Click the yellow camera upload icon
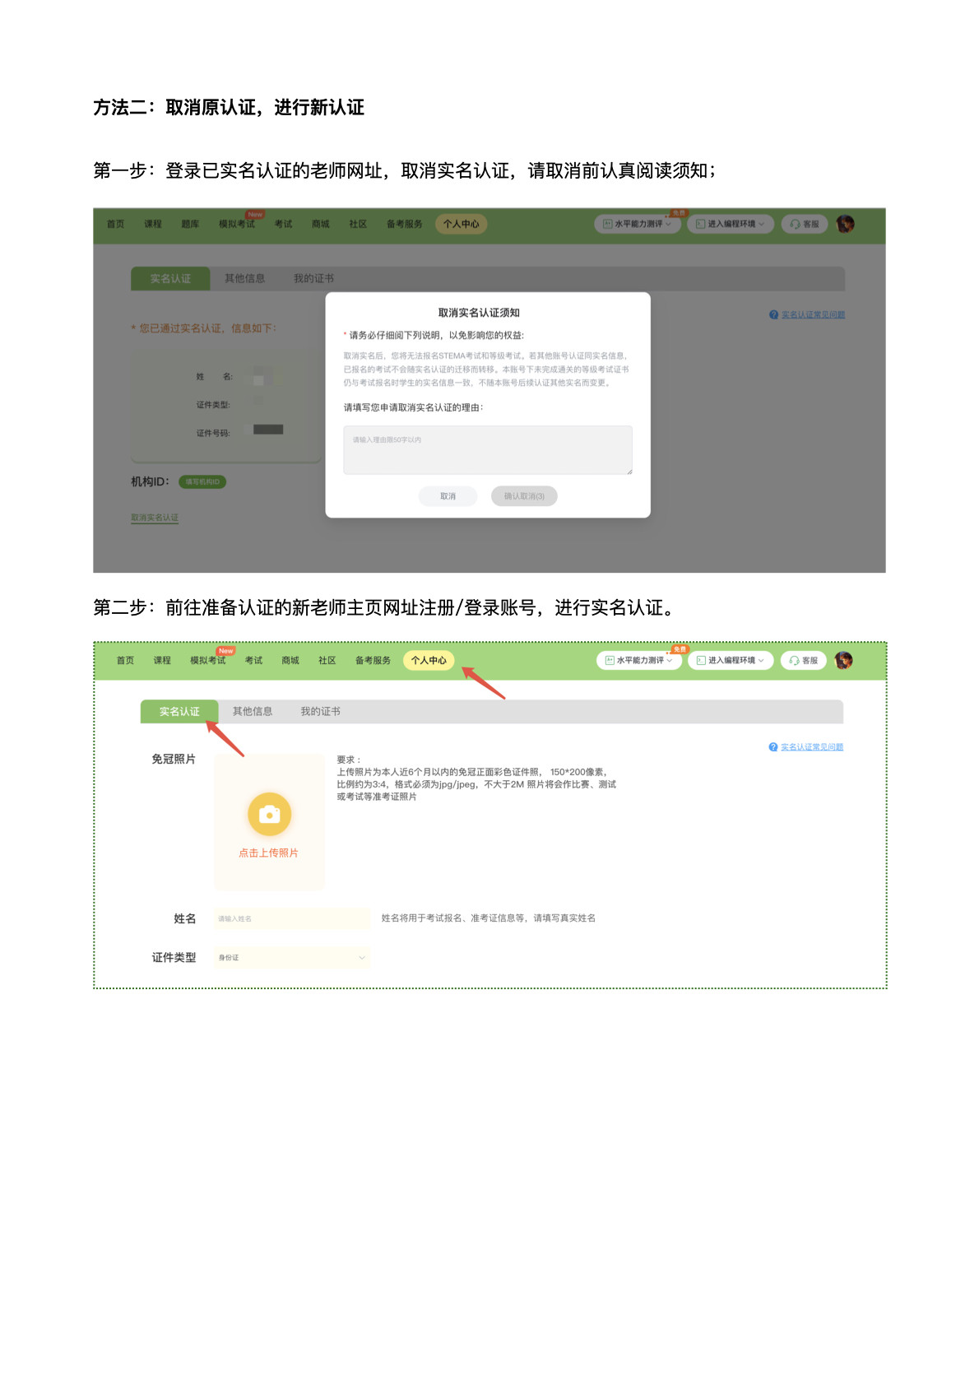 (x=269, y=814)
